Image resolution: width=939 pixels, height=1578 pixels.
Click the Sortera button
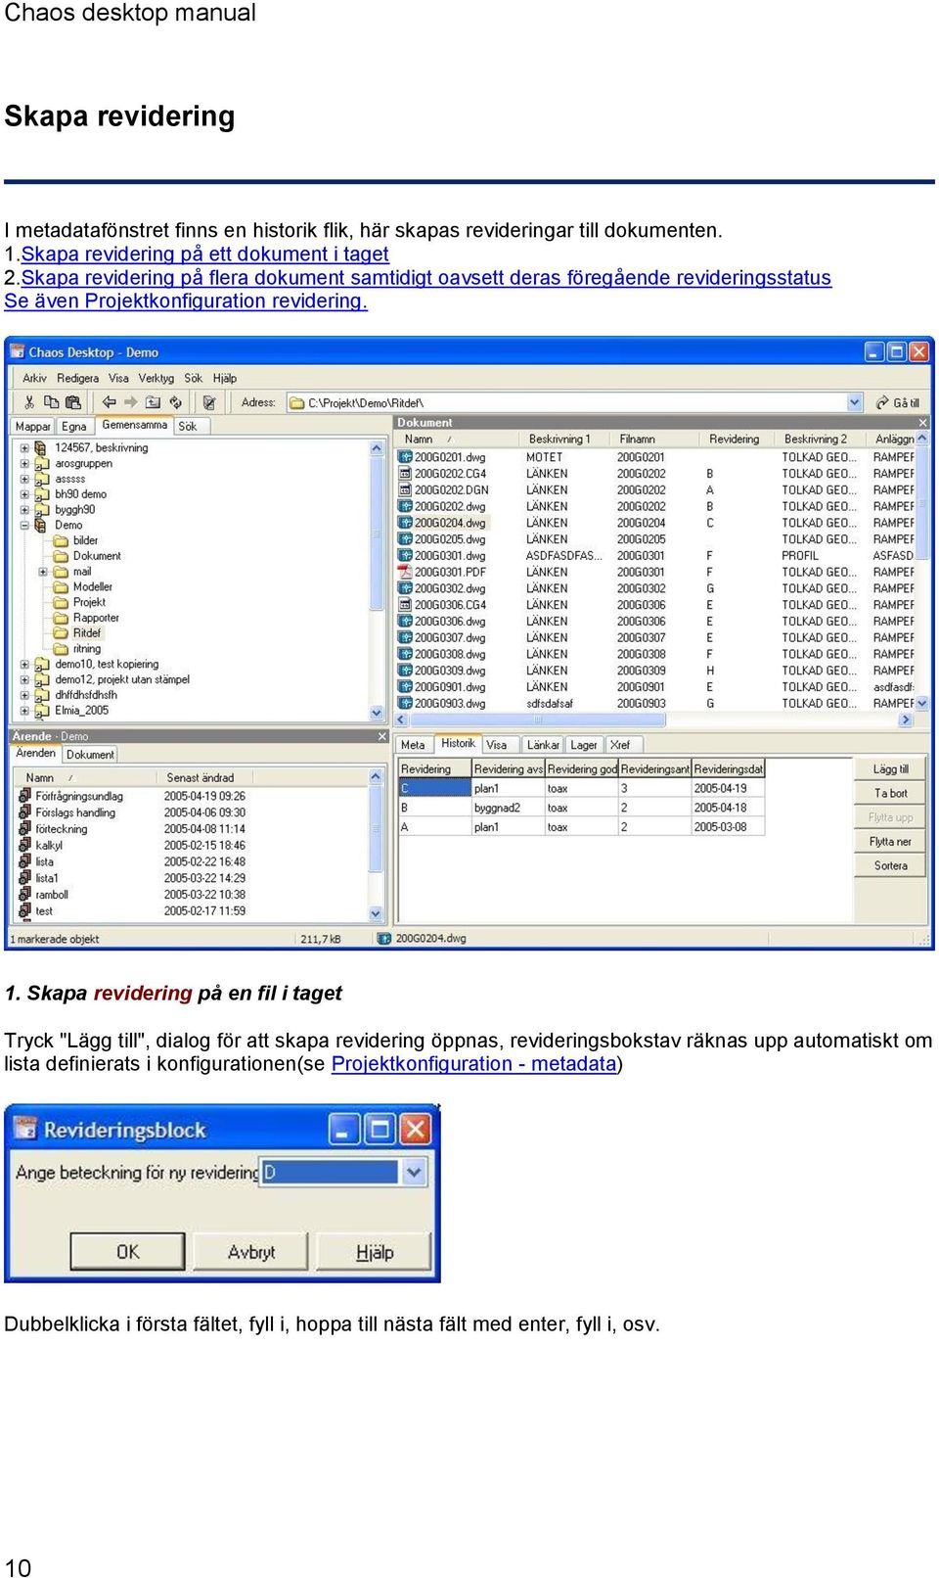[x=890, y=865]
